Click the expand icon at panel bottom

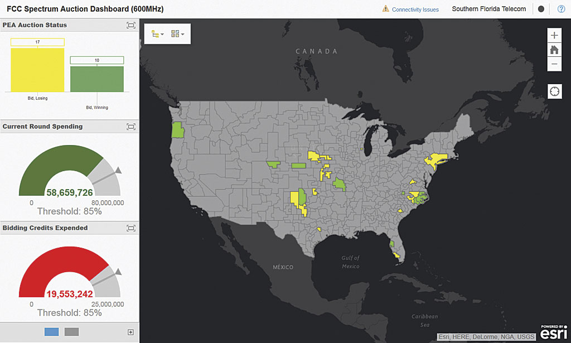(x=130, y=332)
